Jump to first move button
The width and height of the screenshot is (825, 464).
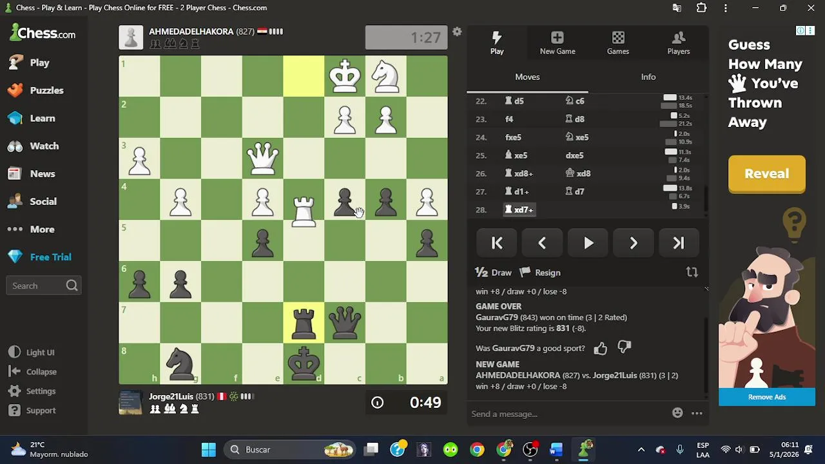coord(497,243)
